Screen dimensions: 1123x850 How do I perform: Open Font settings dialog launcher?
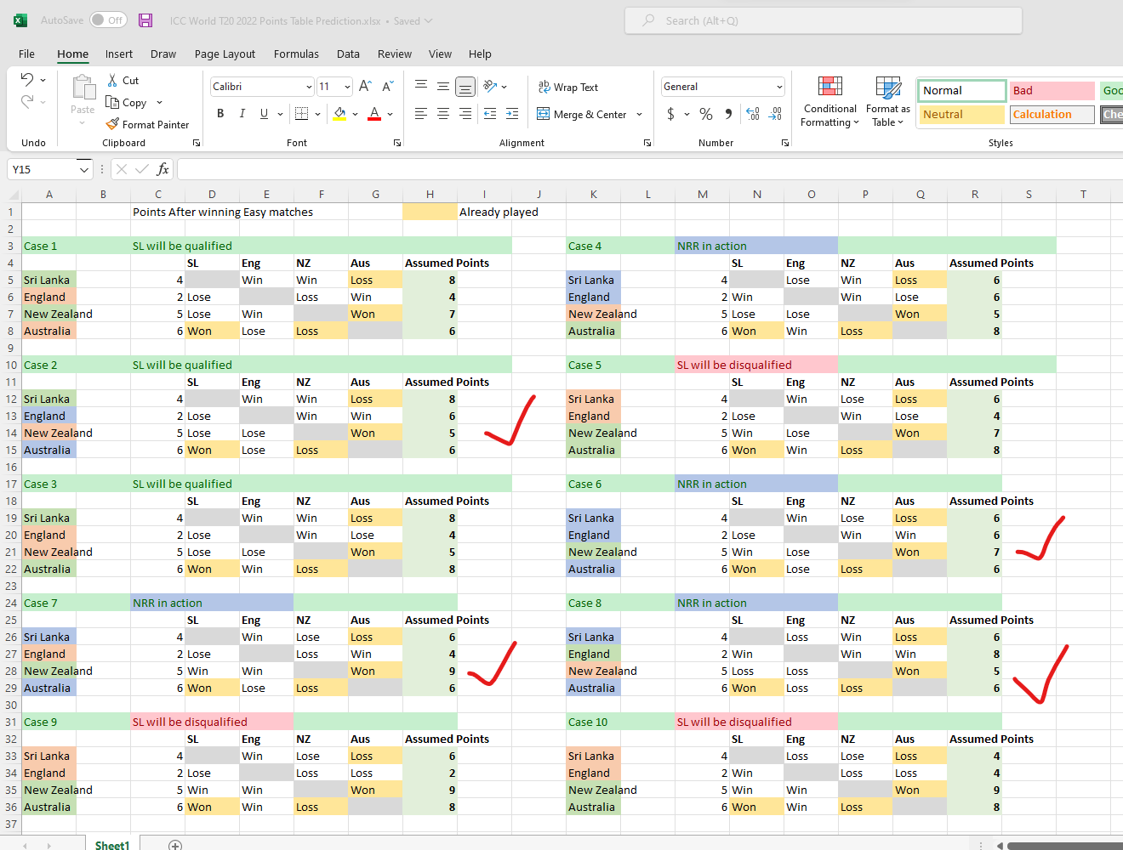click(x=397, y=143)
